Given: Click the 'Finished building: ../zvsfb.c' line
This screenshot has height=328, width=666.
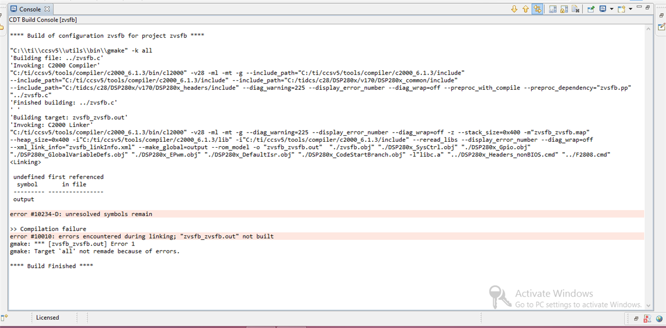Looking at the screenshot, I should coord(64,102).
